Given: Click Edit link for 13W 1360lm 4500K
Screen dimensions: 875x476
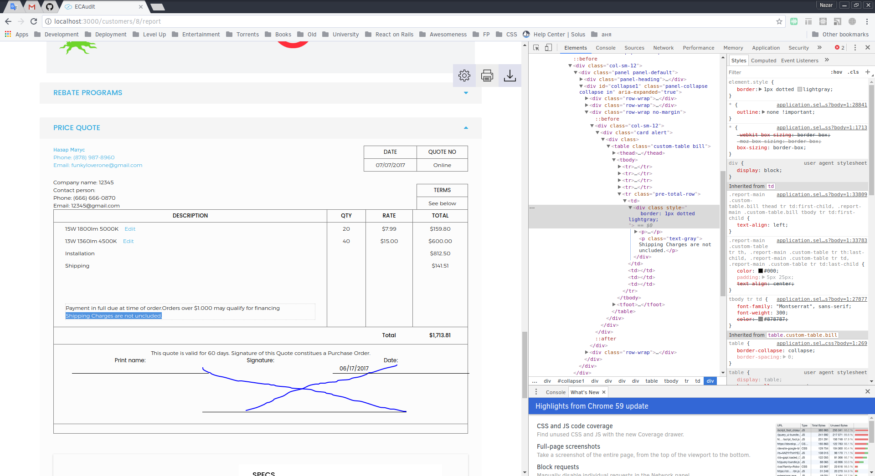Looking at the screenshot, I should click(x=128, y=241).
